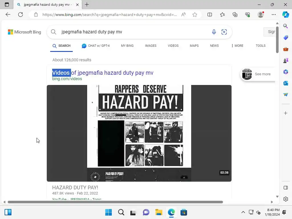
Task: Click the Bing search box text
Action: 92,32
